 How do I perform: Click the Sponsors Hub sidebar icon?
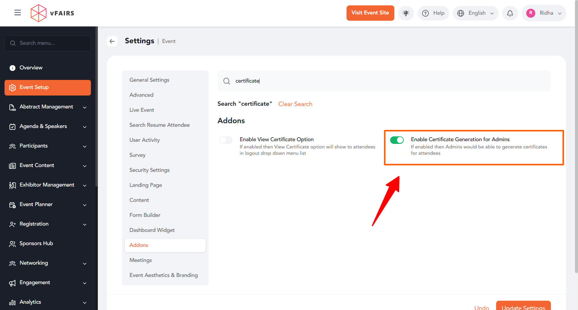(x=12, y=244)
